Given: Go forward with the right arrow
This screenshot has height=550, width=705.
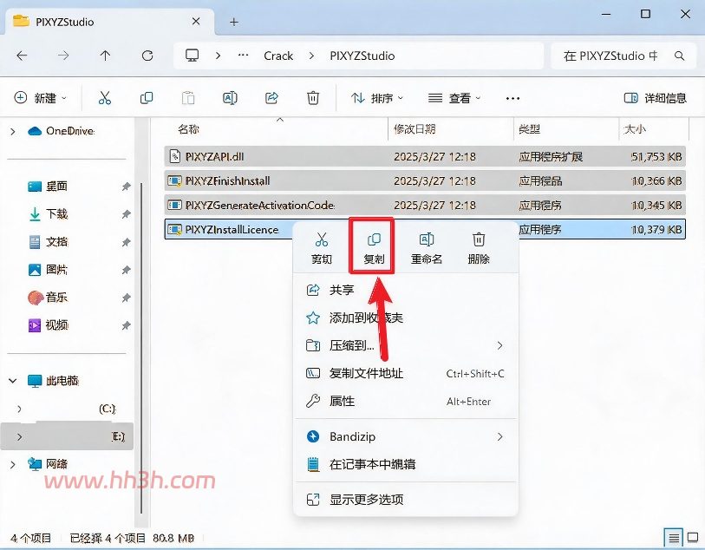Looking at the screenshot, I should click(63, 56).
